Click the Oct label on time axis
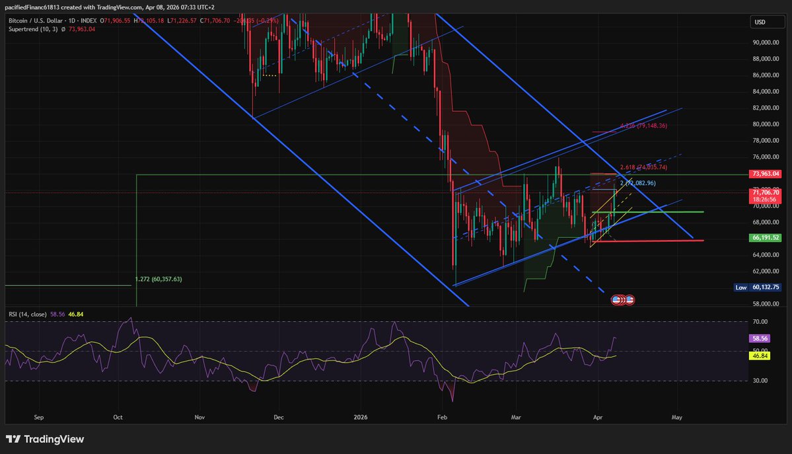The height and width of the screenshot is (454, 792). pyautogui.click(x=118, y=417)
